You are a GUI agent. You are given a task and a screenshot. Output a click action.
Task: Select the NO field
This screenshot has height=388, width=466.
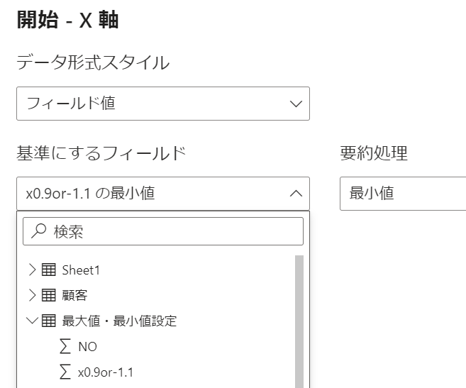coord(88,347)
